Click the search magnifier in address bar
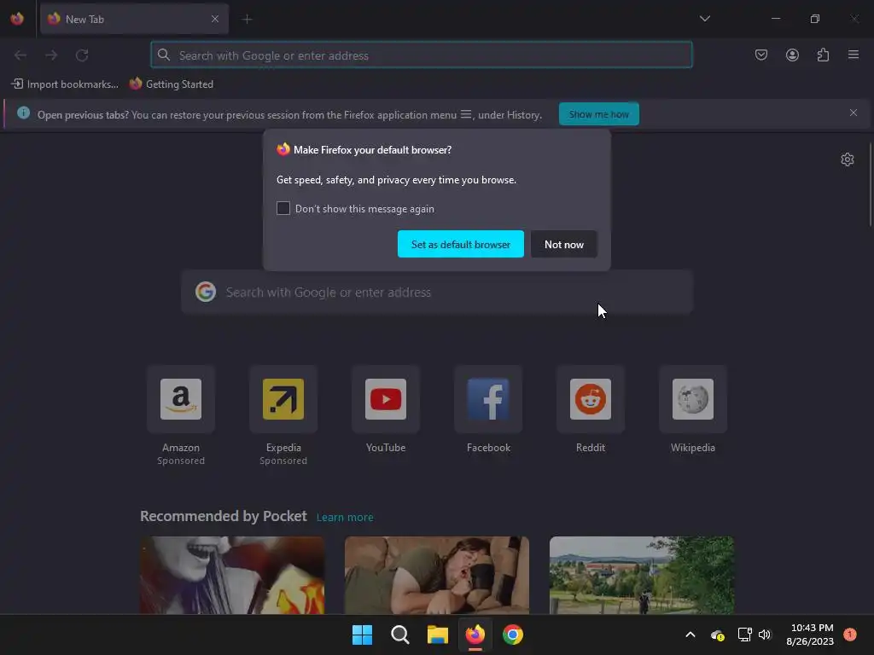Screen dimensions: 874x655 coord(163,55)
